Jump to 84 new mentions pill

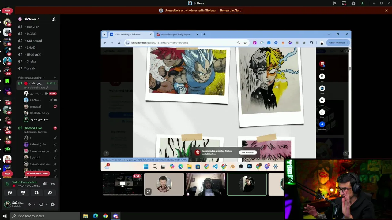37,174
